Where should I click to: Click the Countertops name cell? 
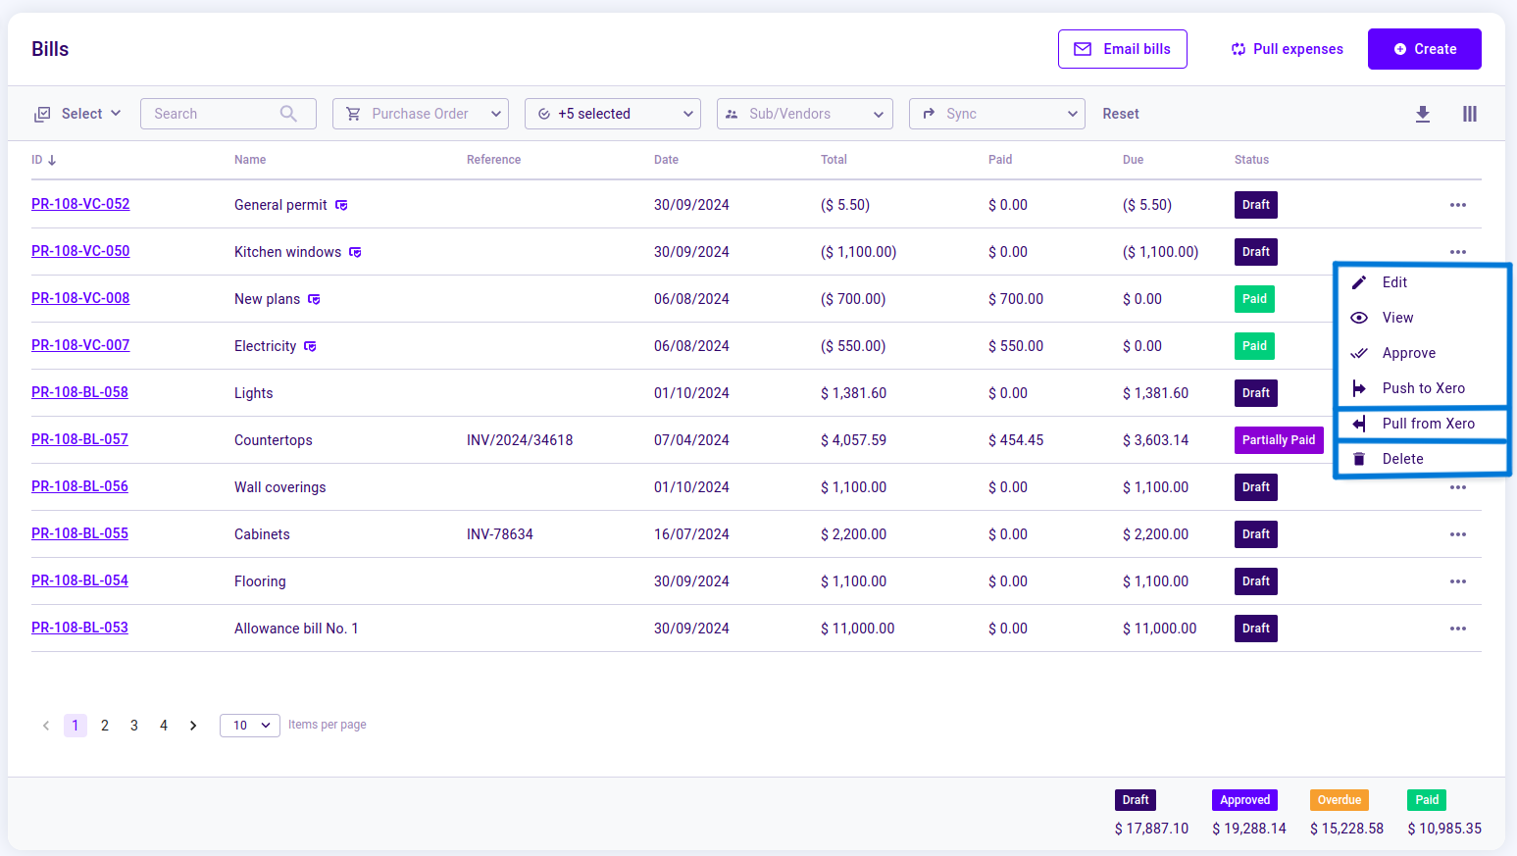pos(274,440)
